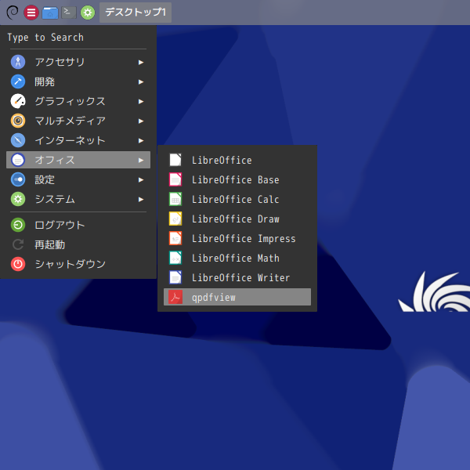Focus the Type to Search field
This screenshot has height=470, width=470.
[x=78, y=38]
